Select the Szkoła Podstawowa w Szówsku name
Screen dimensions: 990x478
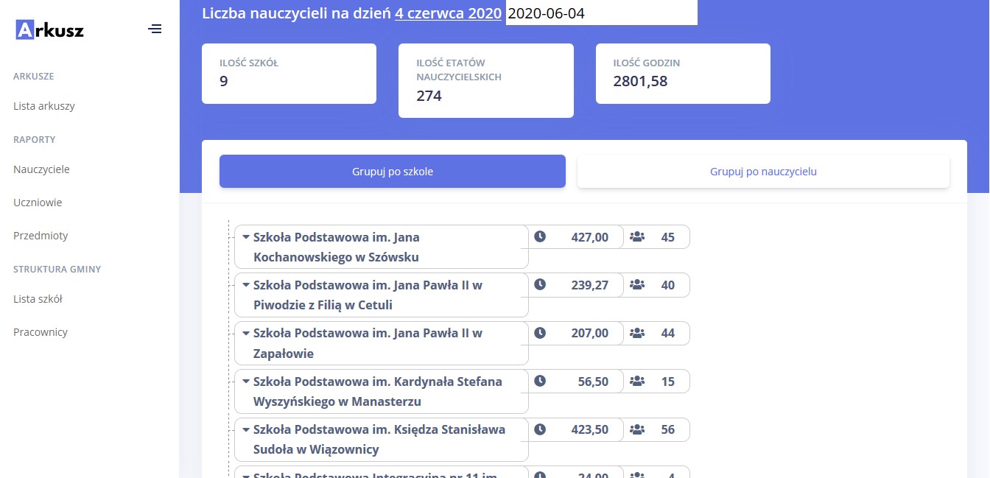(337, 247)
